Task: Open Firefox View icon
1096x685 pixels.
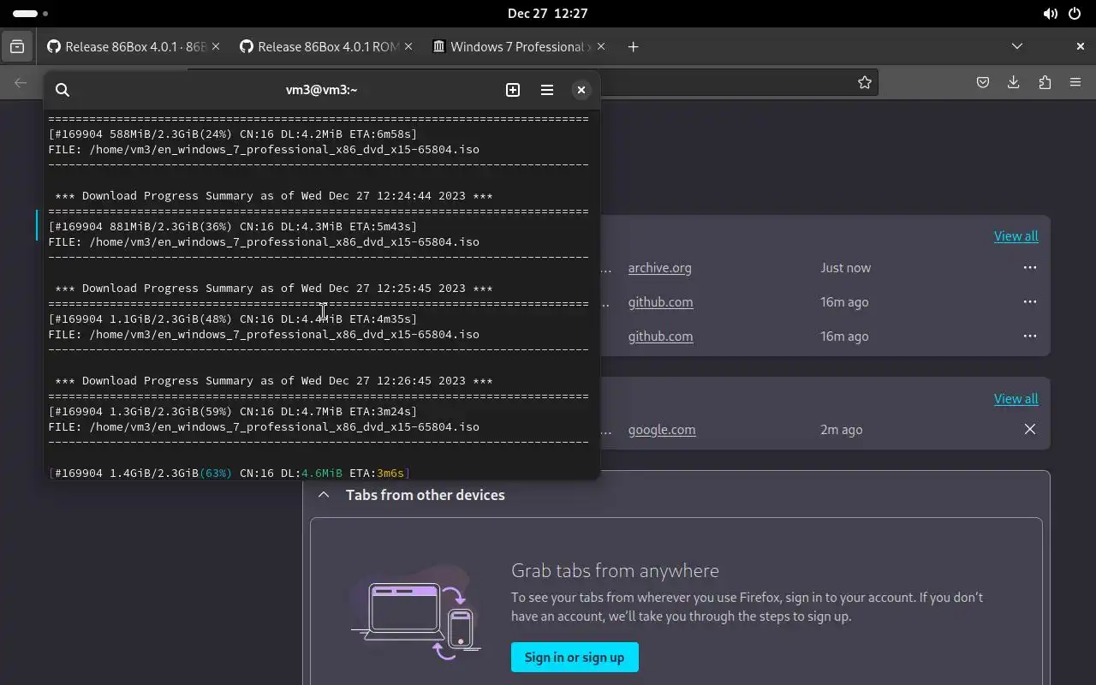Action: click(x=17, y=47)
